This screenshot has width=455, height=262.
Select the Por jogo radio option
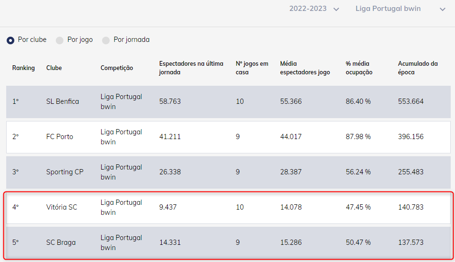point(60,40)
